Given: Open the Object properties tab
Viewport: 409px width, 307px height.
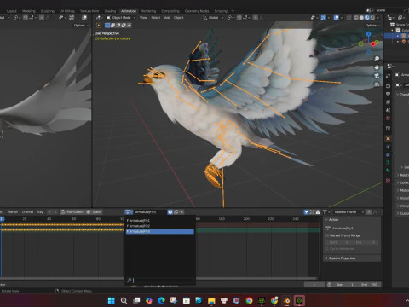Looking at the screenshot, I should pyautogui.click(x=388, y=139).
